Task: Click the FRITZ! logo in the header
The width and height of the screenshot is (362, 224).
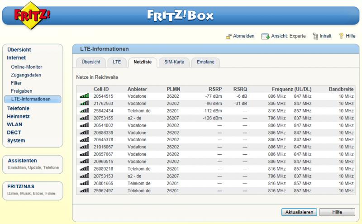Action: click(x=32, y=15)
